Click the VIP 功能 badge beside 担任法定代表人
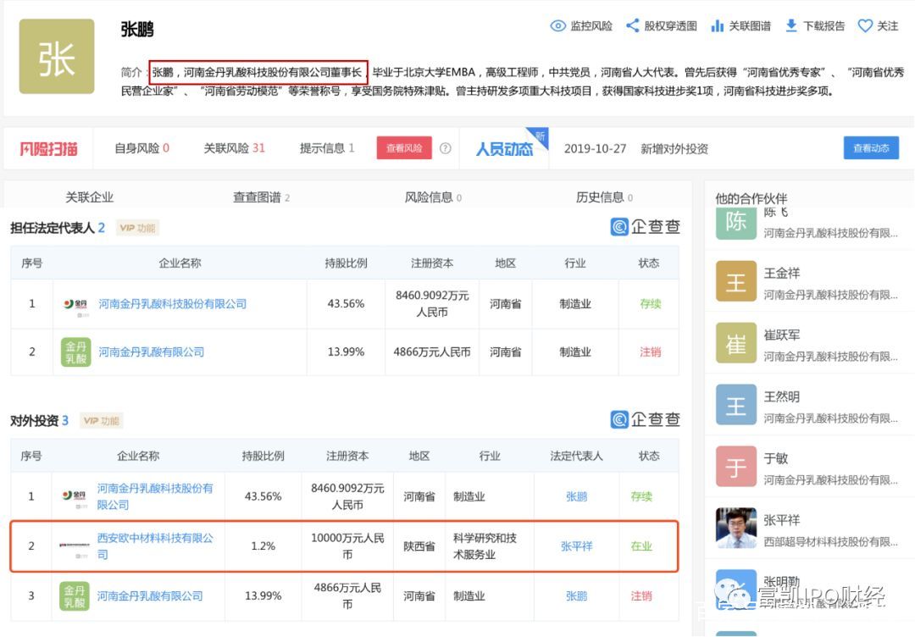Screen dimensions: 915x637 pyautogui.click(x=138, y=228)
